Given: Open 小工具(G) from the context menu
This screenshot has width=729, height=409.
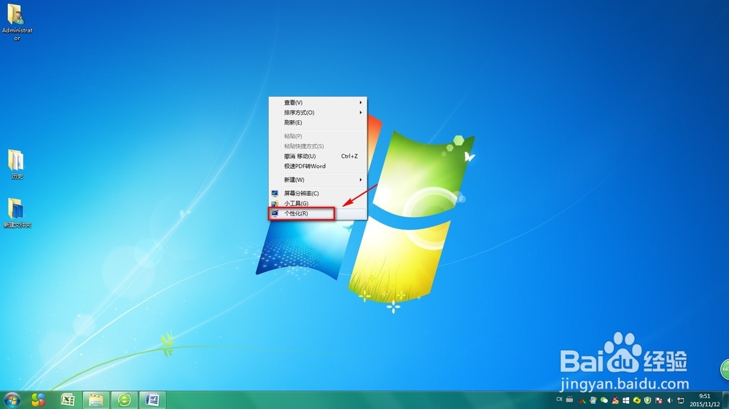Looking at the screenshot, I should (318, 203).
